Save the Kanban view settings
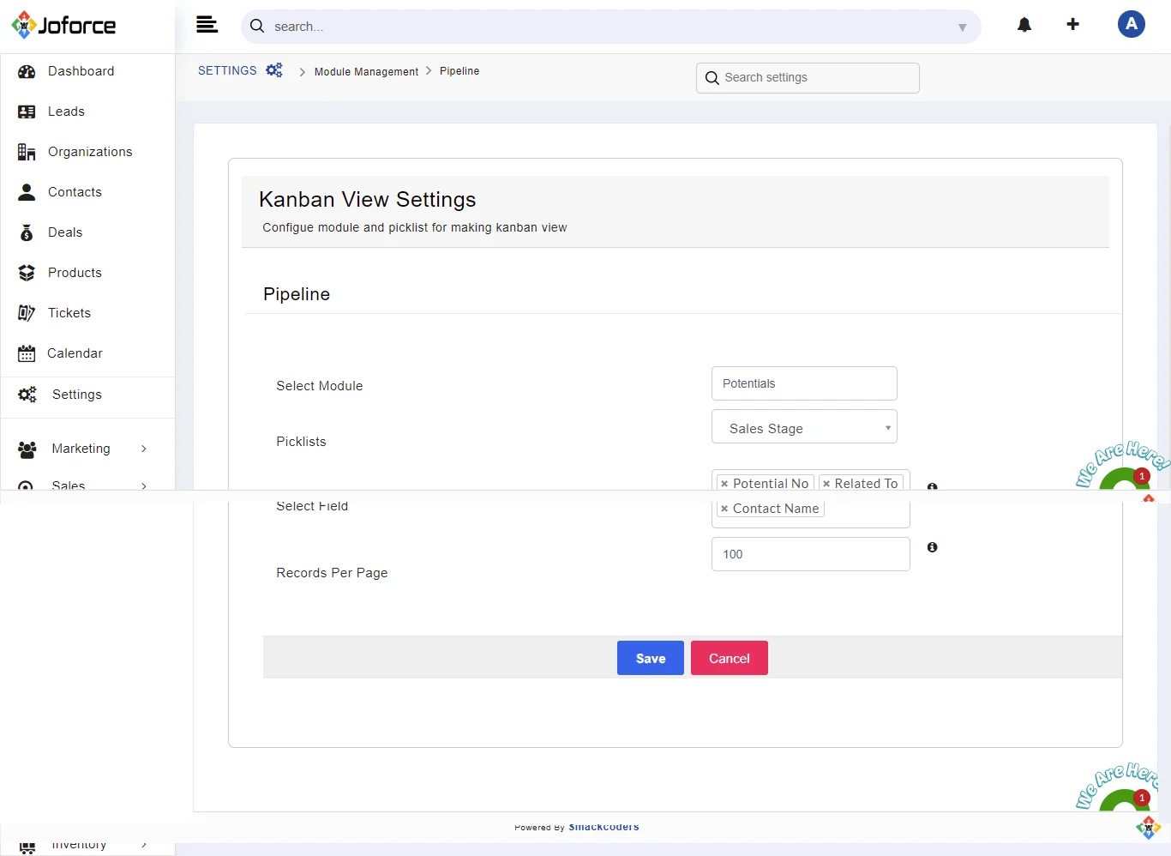 [650, 658]
